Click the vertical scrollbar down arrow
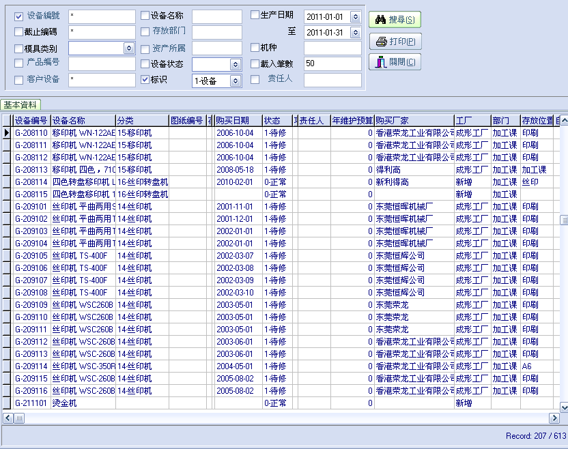 [564, 407]
